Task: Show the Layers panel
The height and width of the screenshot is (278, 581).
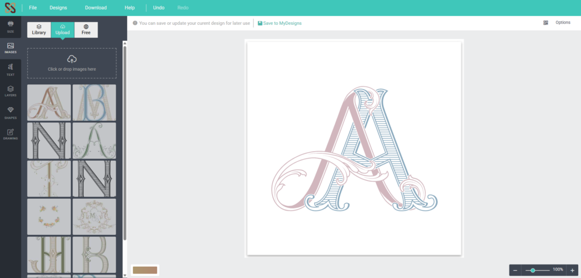Action: point(10,91)
